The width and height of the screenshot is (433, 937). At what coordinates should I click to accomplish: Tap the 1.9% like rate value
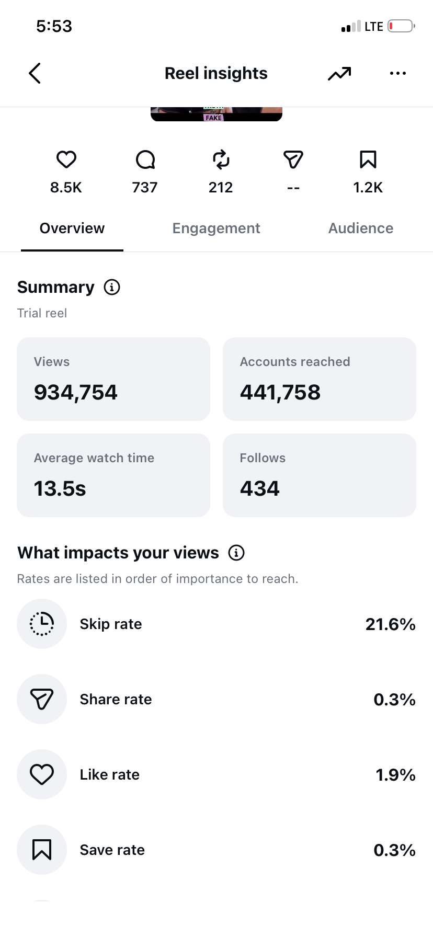click(x=396, y=775)
